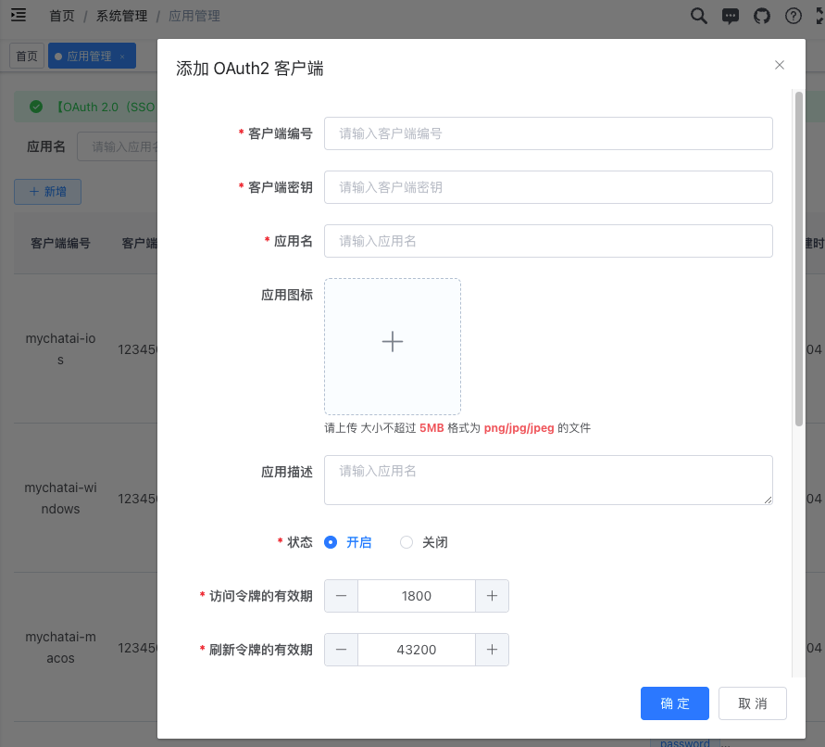Click 系统管理 breadcrumb item

[x=121, y=16]
